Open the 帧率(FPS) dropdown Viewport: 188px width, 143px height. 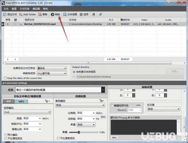click(32, 124)
